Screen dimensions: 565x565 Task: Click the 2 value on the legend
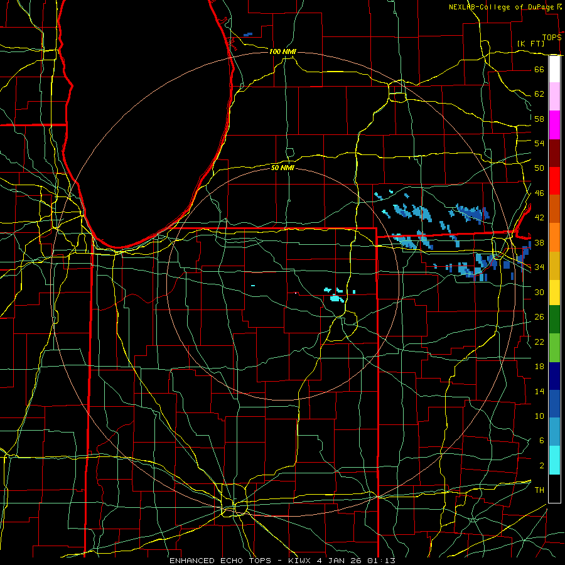point(542,465)
